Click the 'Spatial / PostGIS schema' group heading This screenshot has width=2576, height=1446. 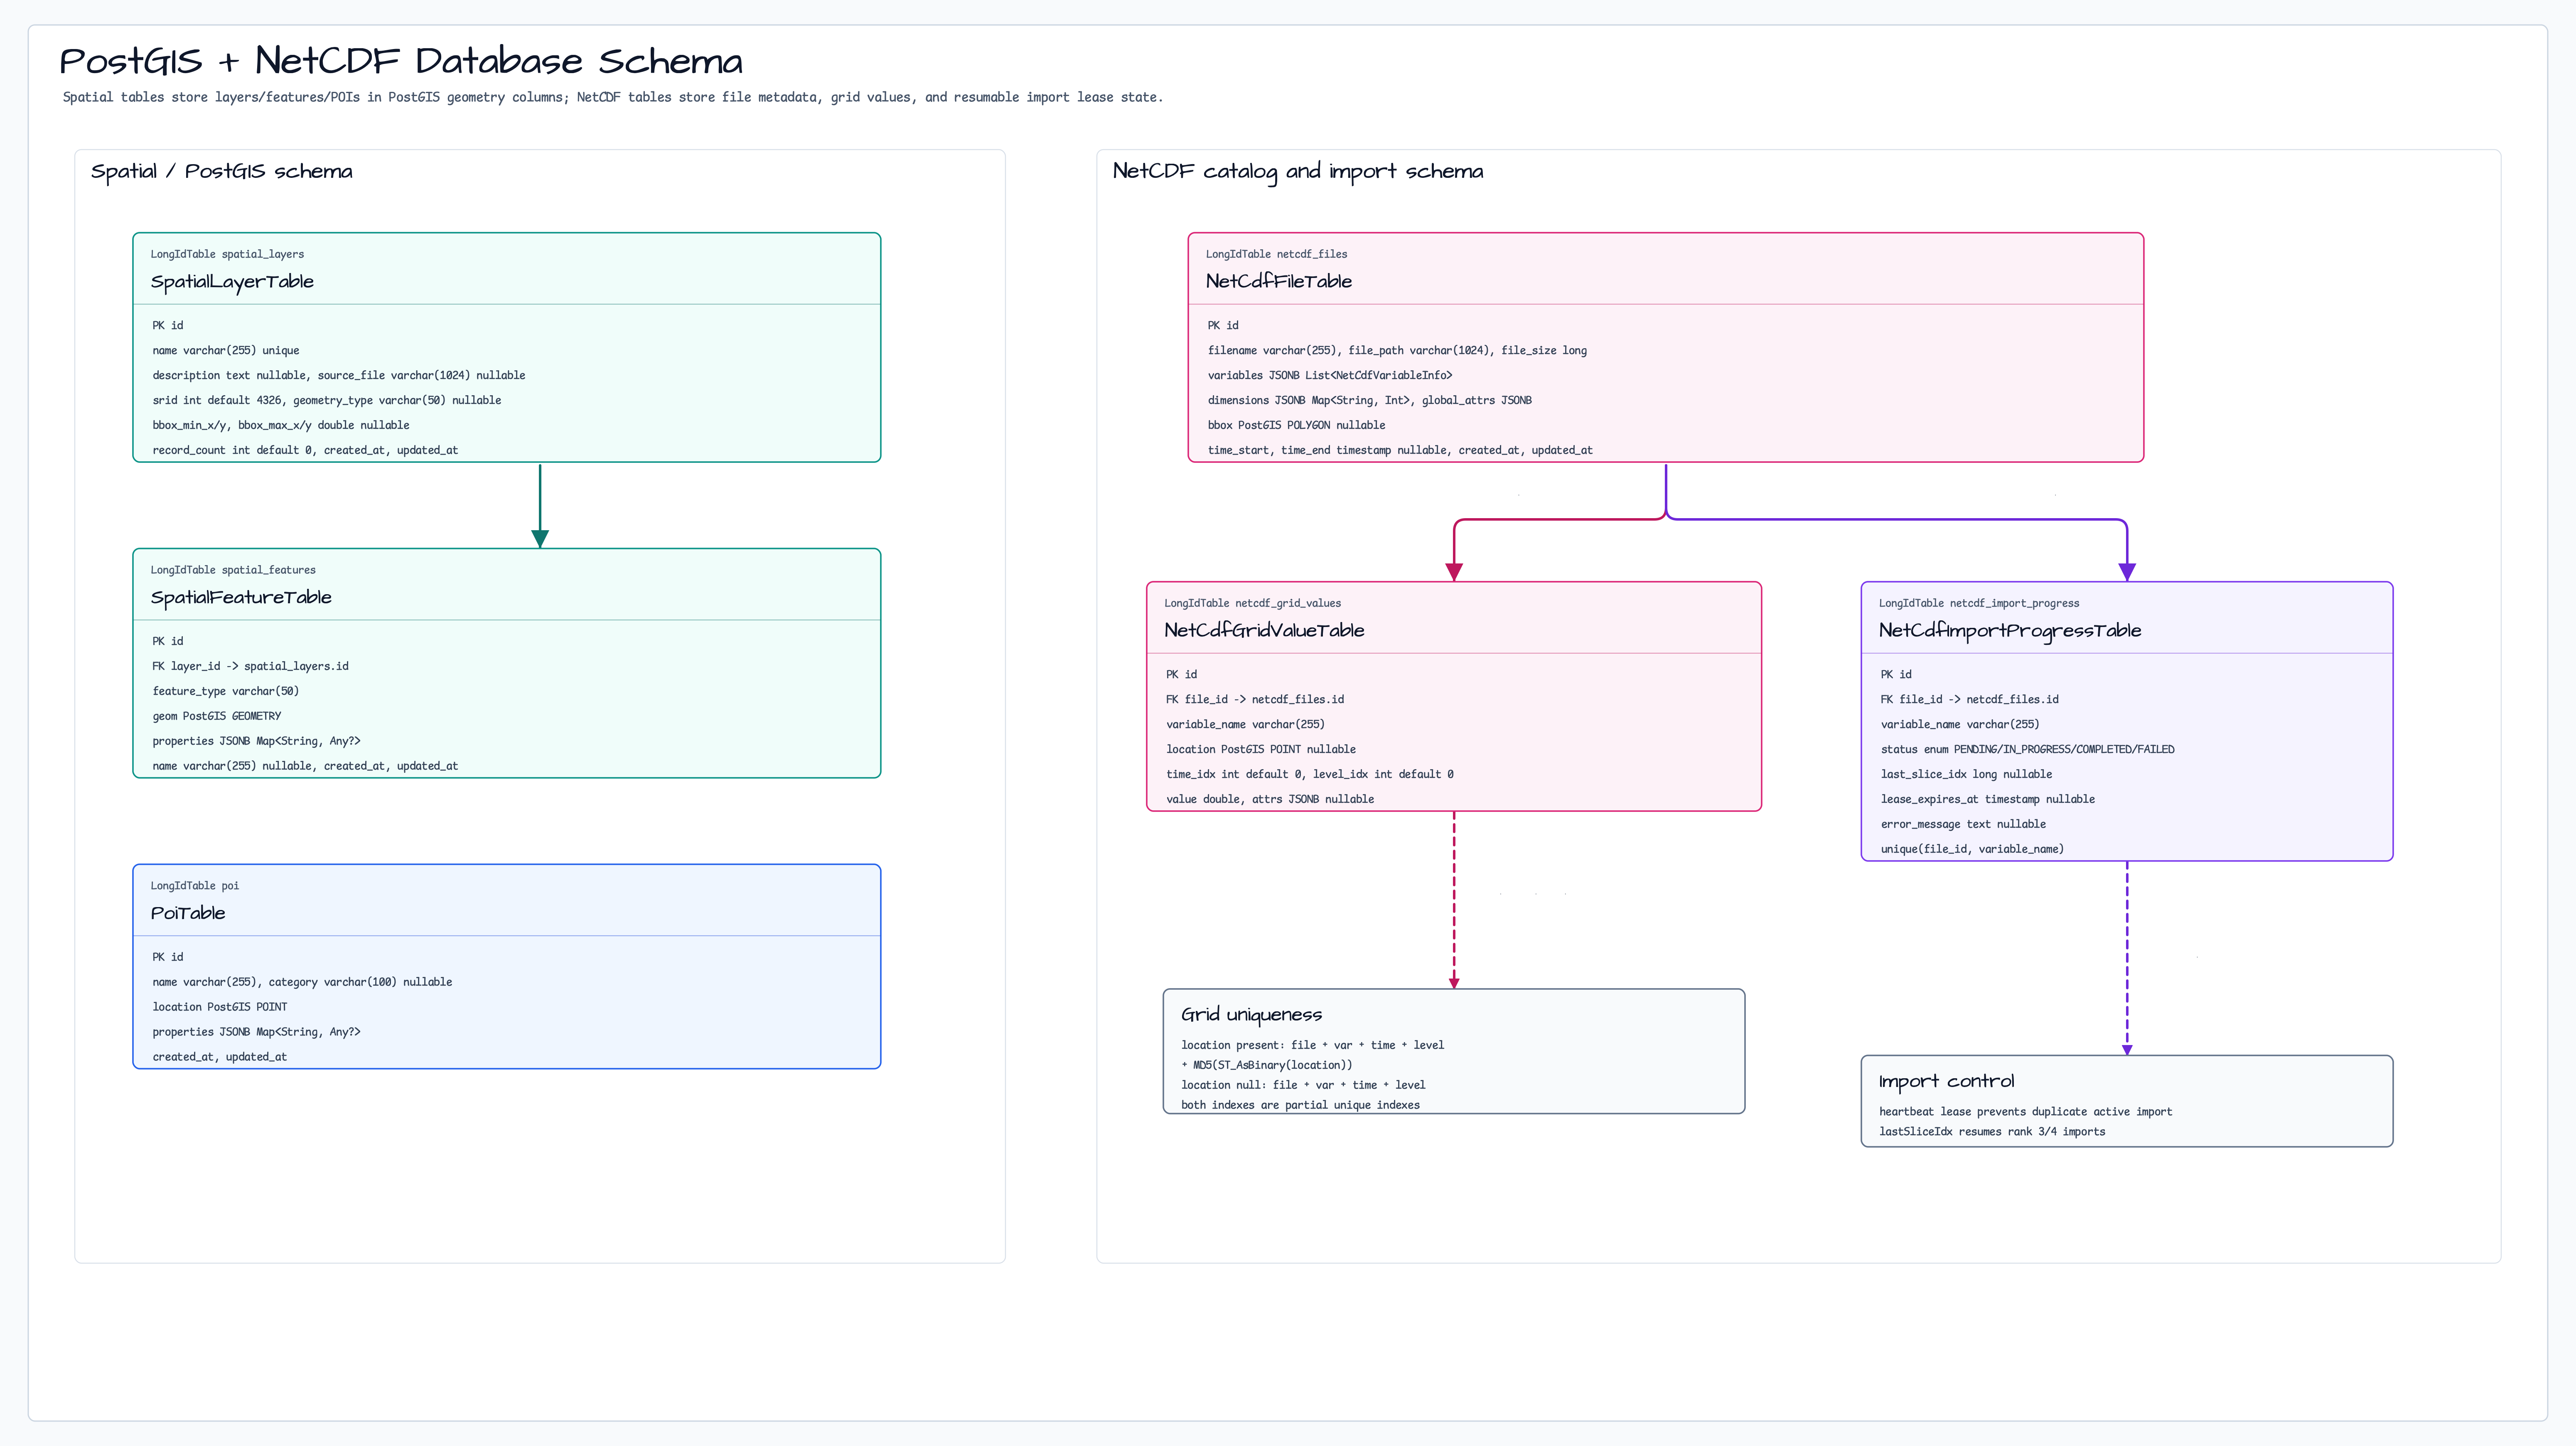pyautogui.click(x=222, y=171)
